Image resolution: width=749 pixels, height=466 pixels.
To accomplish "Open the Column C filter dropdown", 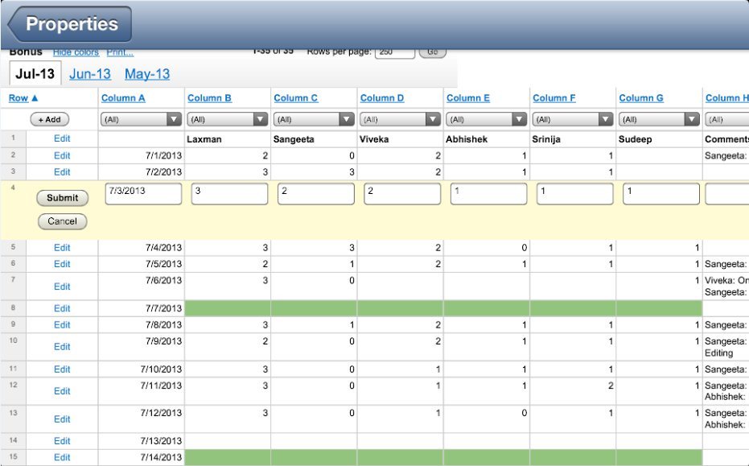I will coord(314,119).
